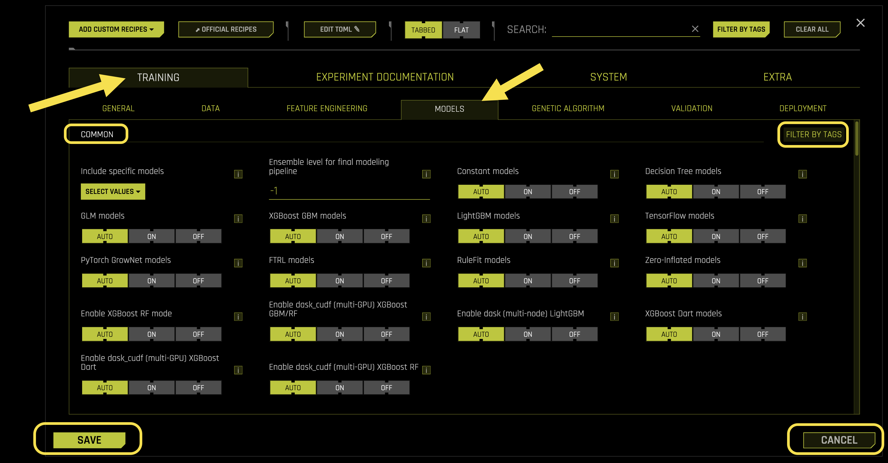Image resolution: width=888 pixels, height=463 pixels.
Task: Turn GLM models ON
Action: pyautogui.click(x=152, y=237)
